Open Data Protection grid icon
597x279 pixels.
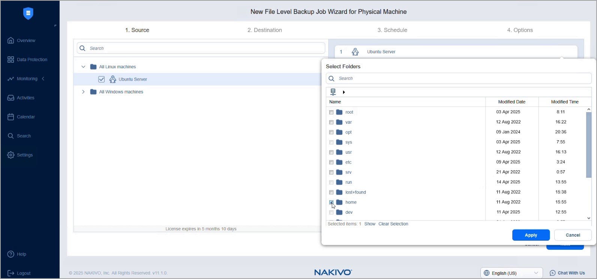point(10,60)
